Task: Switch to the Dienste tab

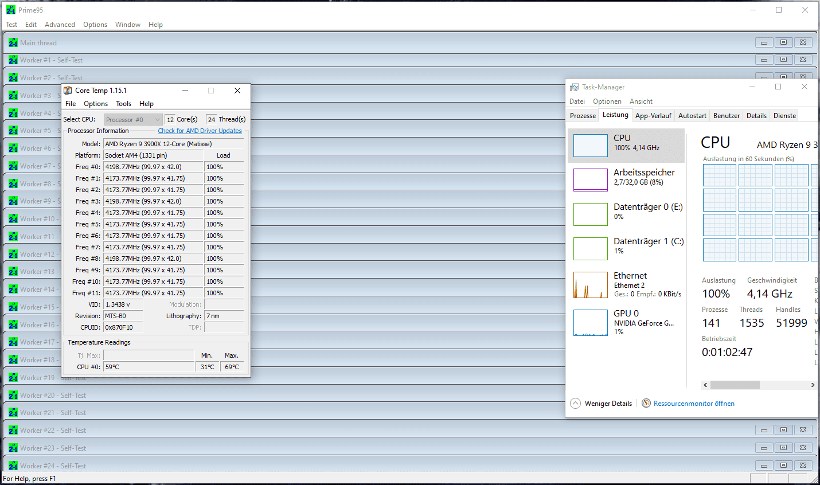Action: [x=784, y=116]
